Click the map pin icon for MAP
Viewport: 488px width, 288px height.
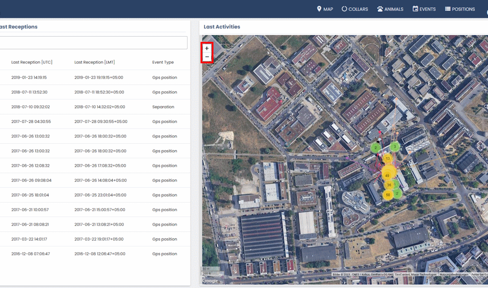(319, 9)
